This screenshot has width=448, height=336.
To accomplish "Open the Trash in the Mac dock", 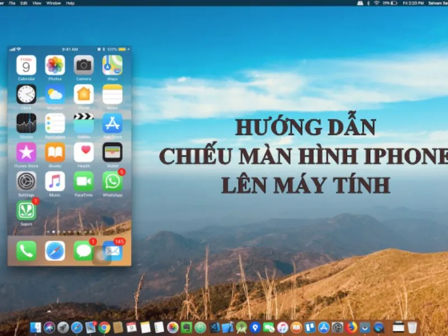I will tap(412, 328).
